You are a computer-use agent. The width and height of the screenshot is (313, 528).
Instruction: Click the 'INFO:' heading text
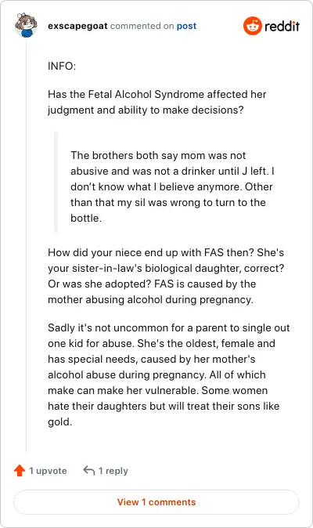62,66
